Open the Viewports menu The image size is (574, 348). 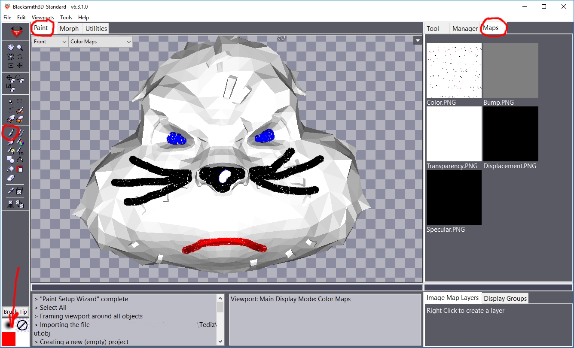[x=43, y=18]
